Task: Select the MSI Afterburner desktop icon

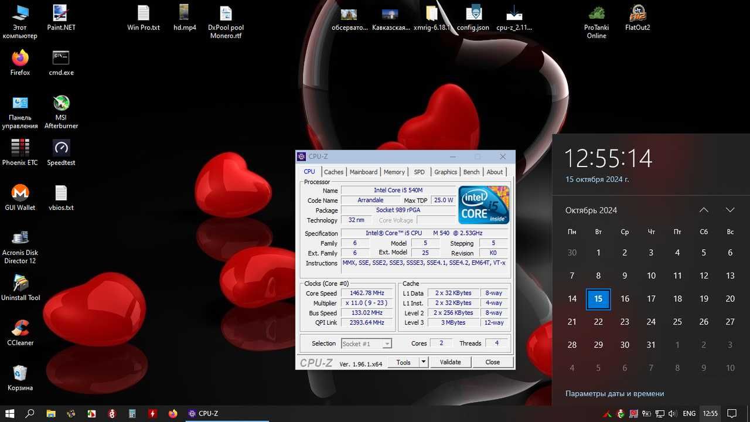Action: [x=61, y=111]
